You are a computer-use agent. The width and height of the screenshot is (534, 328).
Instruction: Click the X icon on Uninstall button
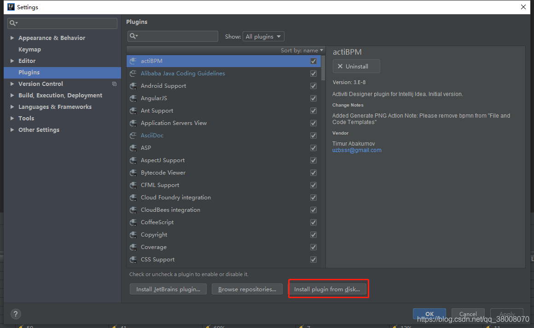click(340, 66)
